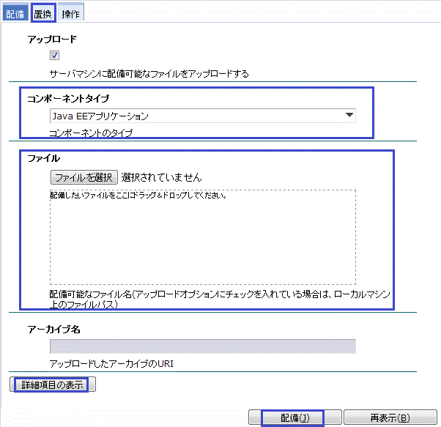The image size is (441, 427).
Task: Switch to the 配備 tab
Action: 15,13
